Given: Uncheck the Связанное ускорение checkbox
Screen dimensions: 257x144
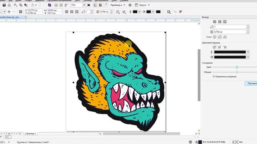Looking at the screenshot, I should (214, 76).
